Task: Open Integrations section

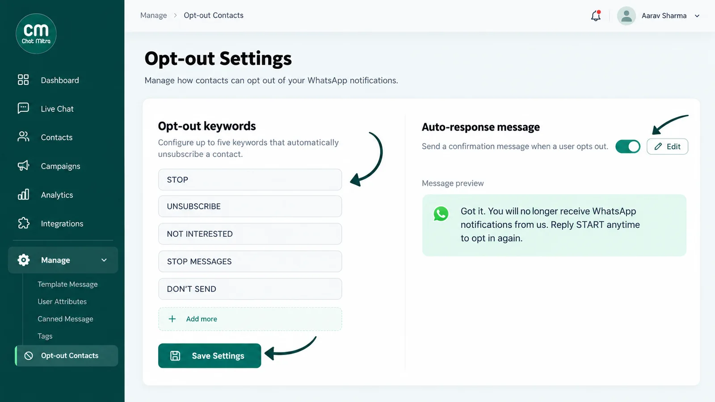Action: coord(62,223)
